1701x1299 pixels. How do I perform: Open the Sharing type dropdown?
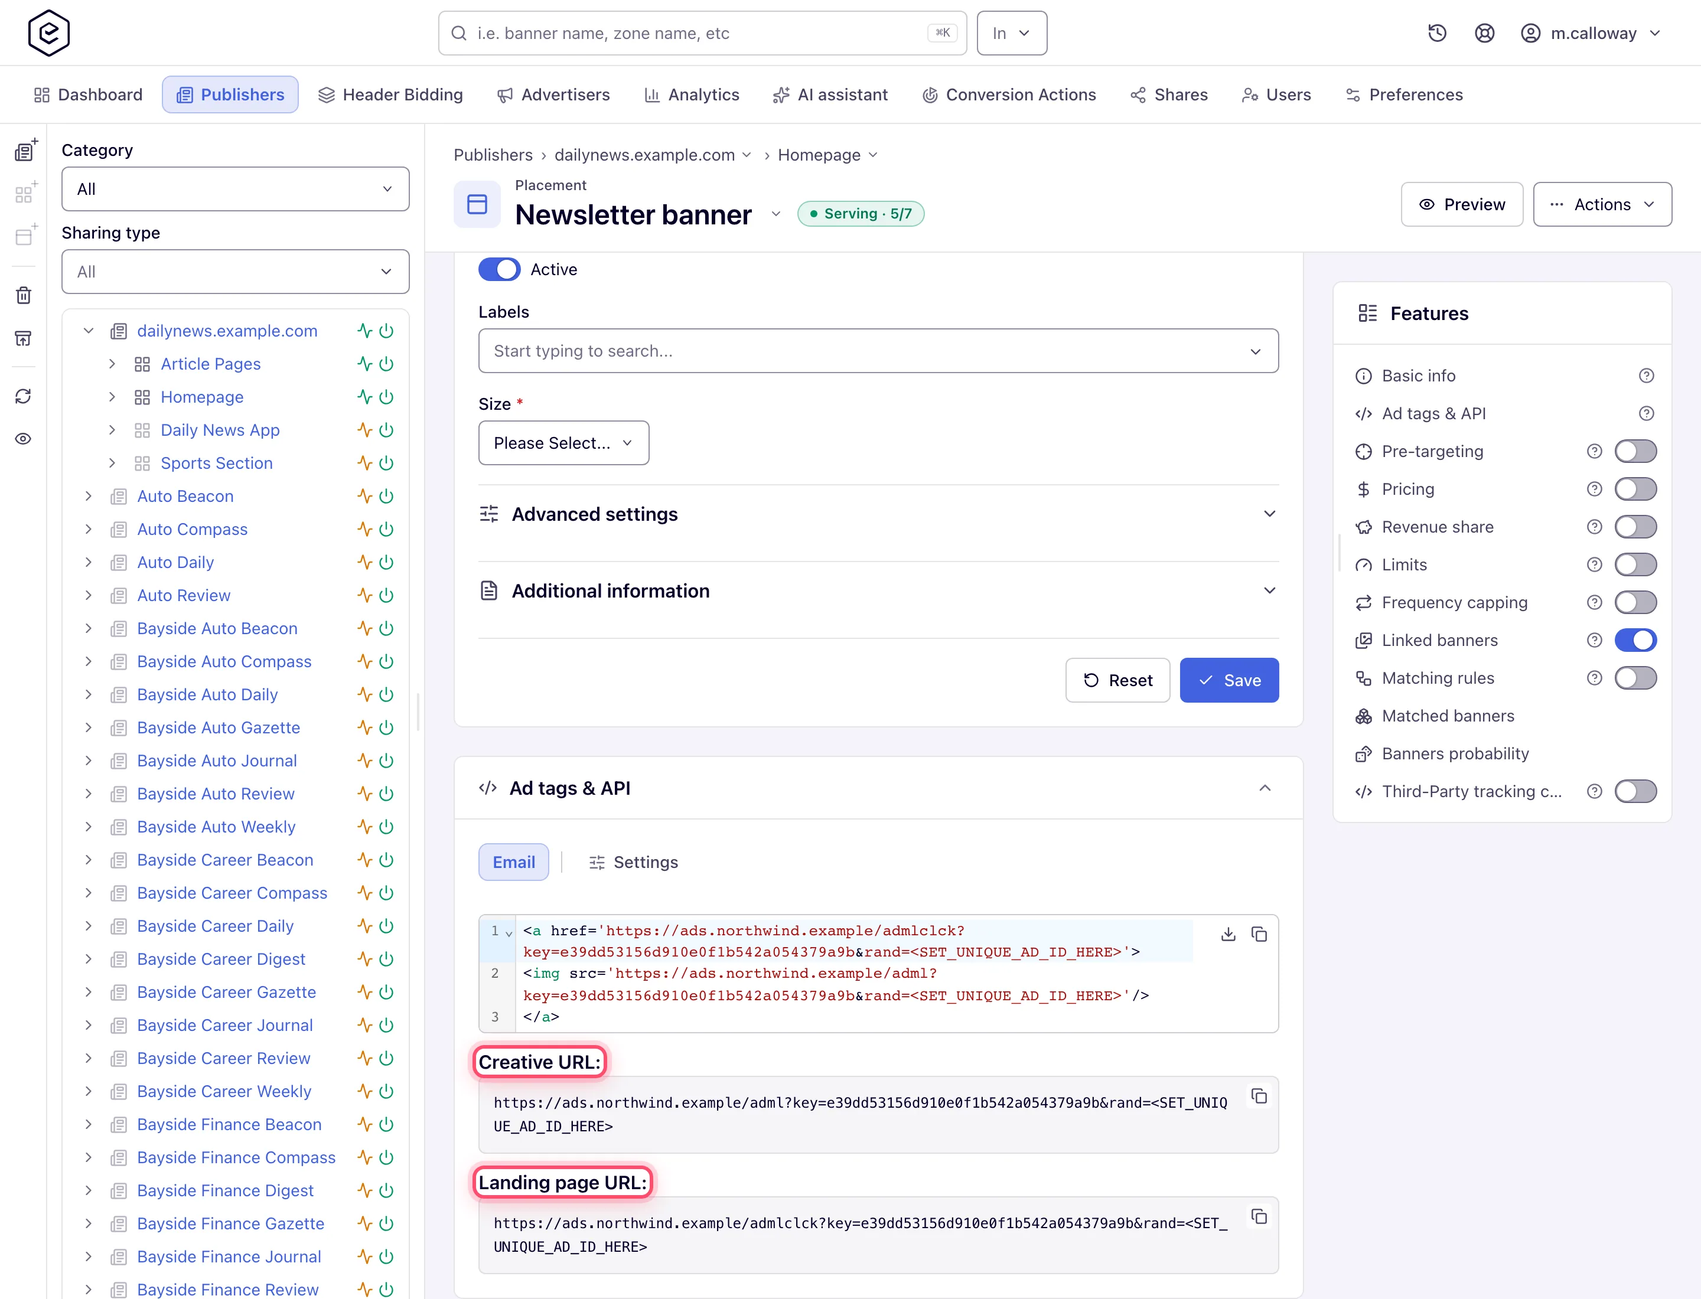tap(235, 272)
